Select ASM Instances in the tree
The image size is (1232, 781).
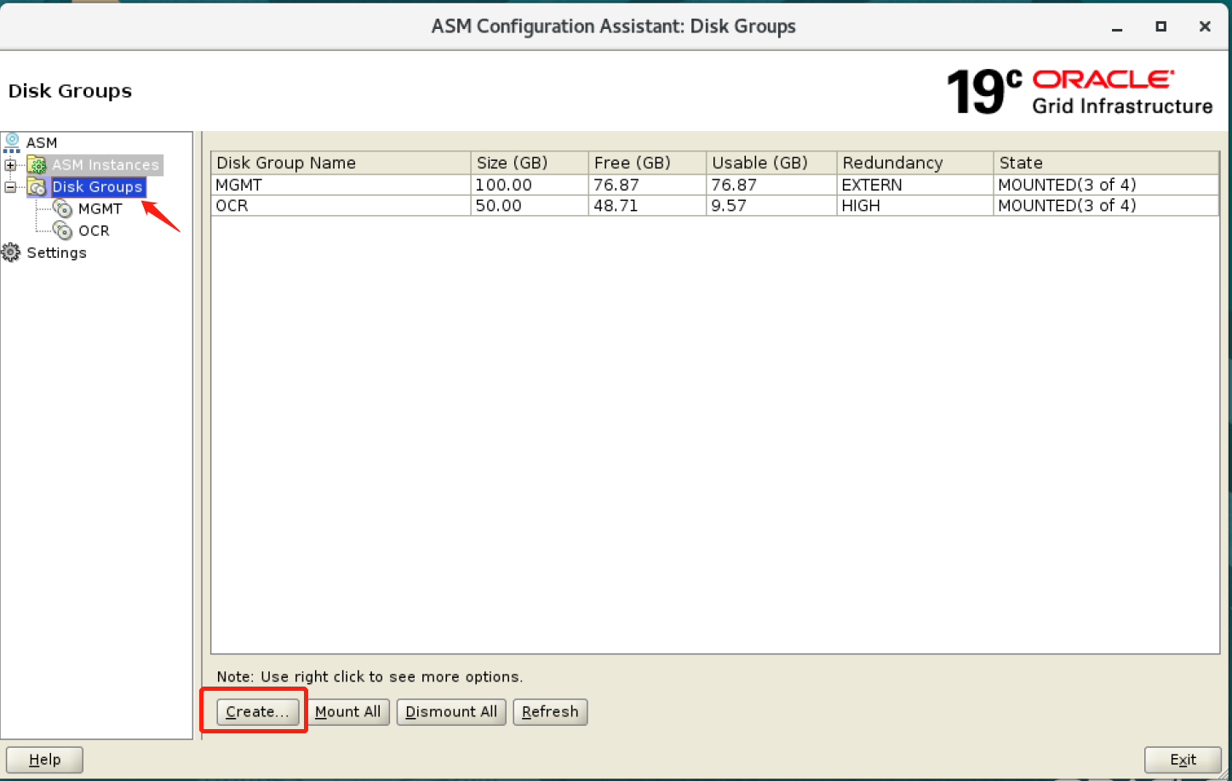(106, 165)
